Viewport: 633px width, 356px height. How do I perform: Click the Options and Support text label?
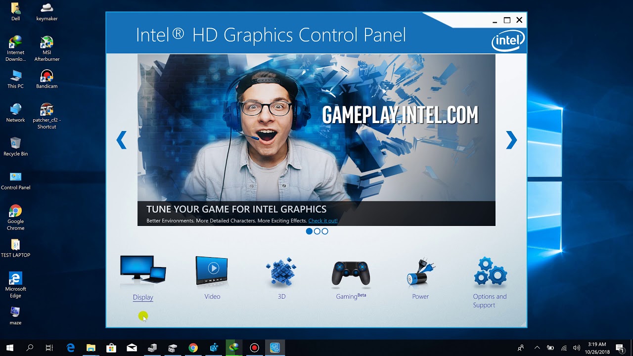[490, 301]
